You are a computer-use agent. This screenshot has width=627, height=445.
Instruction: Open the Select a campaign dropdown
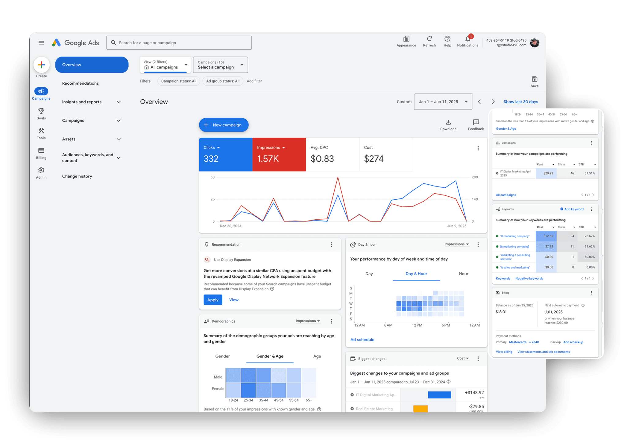[x=220, y=65]
